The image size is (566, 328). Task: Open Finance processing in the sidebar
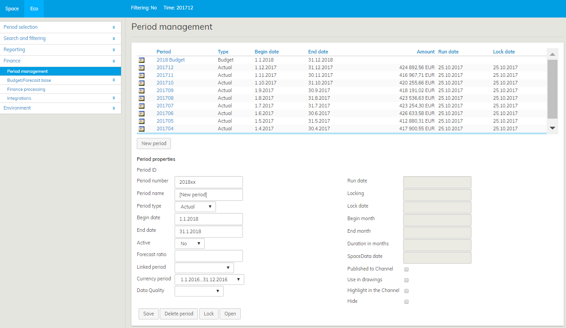tap(26, 89)
